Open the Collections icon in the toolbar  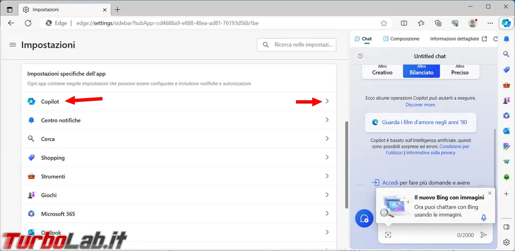coord(438,23)
